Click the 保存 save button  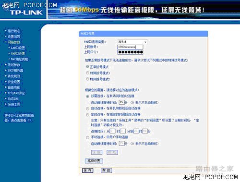87,170
